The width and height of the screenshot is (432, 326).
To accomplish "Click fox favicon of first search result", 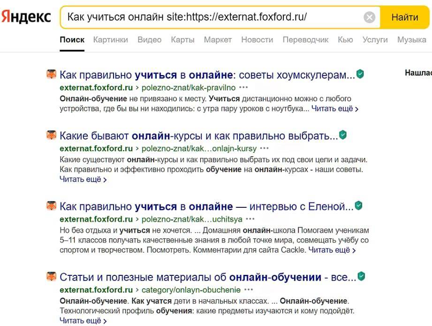I will click(51, 74).
